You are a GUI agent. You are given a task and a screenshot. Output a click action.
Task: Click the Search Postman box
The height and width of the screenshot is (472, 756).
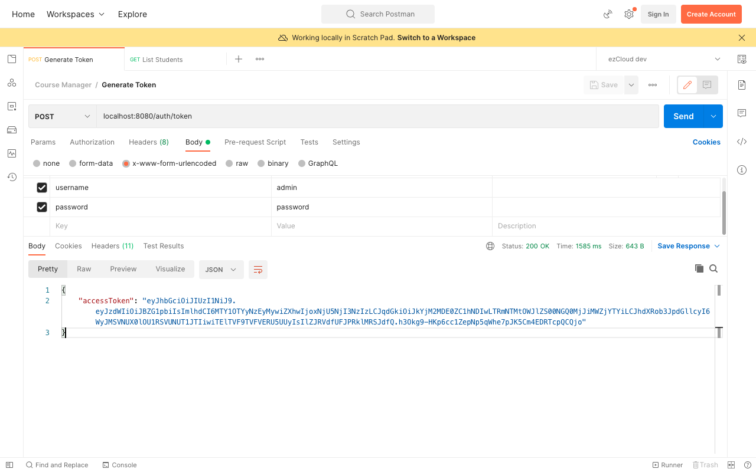point(378,14)
